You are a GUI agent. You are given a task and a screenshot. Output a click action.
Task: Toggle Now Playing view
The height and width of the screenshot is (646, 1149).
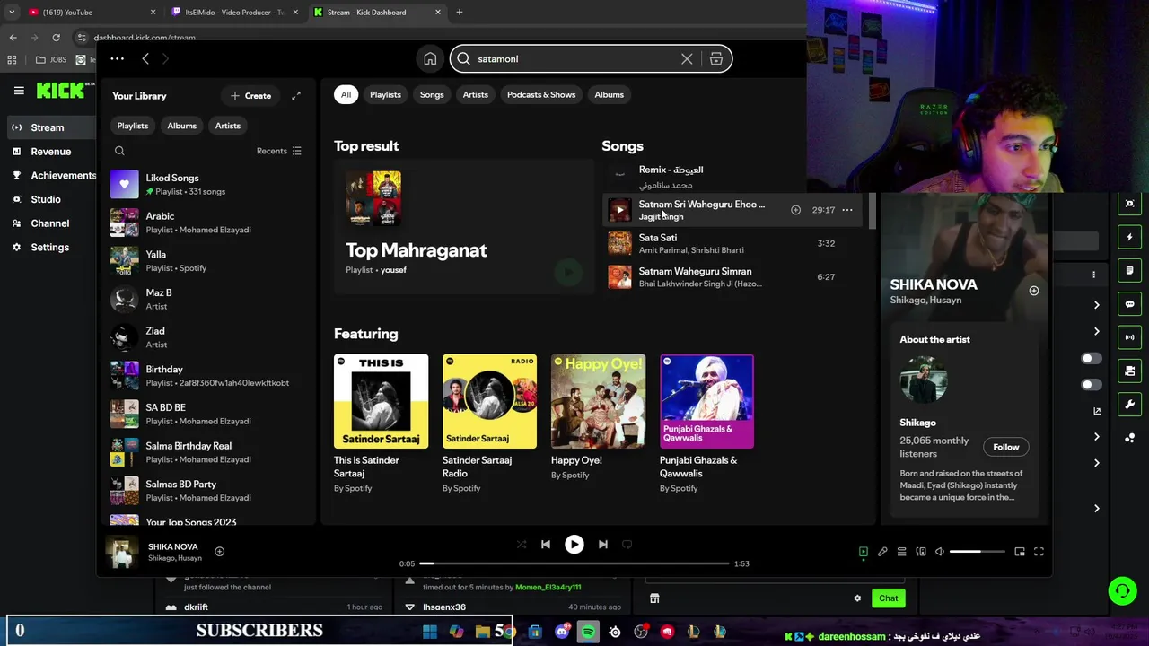pyautogui.click(x=864, y=552)
